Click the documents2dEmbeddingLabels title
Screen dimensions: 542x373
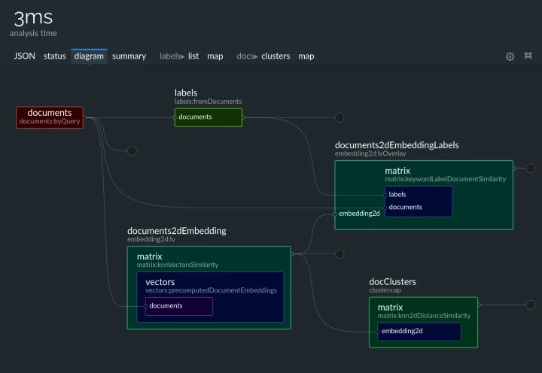click(397, 145)
